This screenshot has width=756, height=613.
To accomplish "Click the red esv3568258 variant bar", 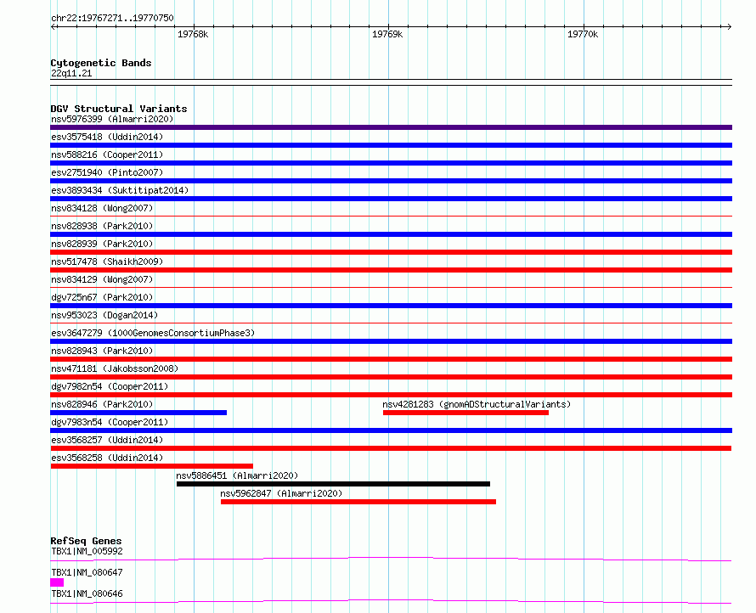I will [x=151, y=466].
